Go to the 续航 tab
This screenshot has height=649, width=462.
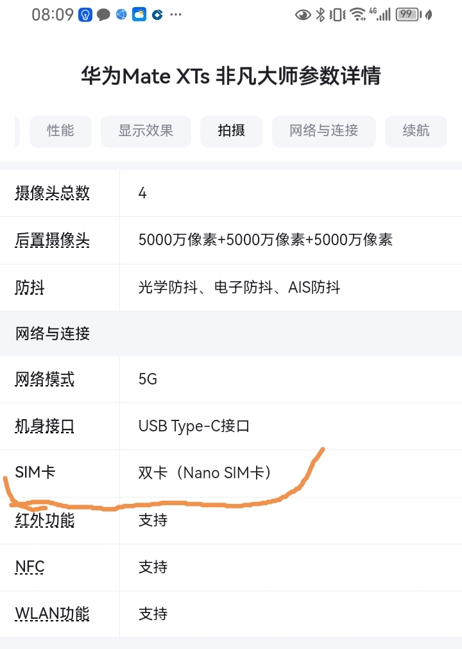[x=416, y=131]
